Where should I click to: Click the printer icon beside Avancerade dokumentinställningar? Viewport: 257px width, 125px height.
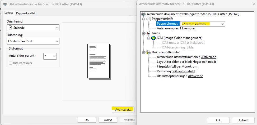coord(143,14)
